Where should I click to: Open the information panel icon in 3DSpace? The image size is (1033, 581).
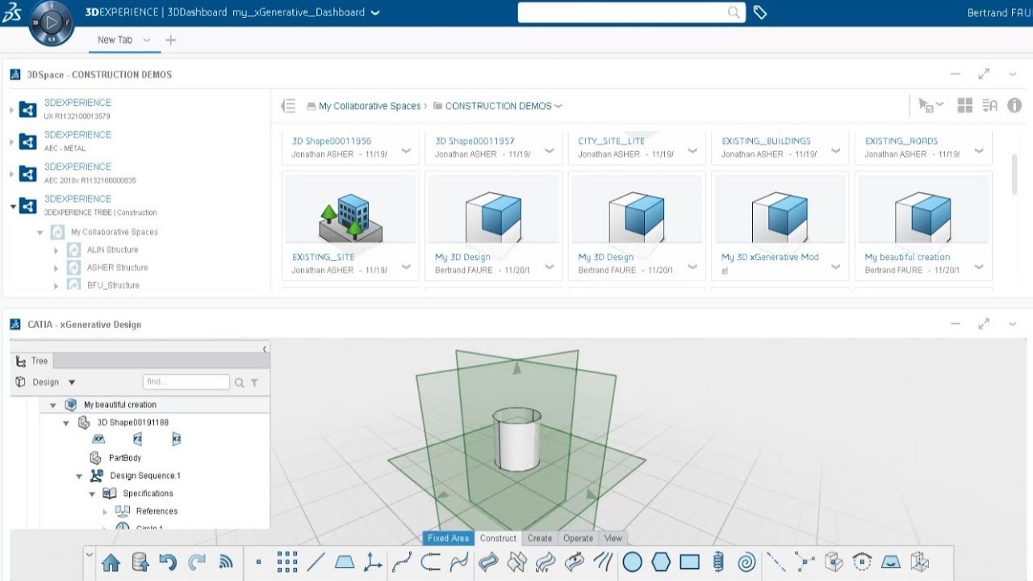point(1014,106)
